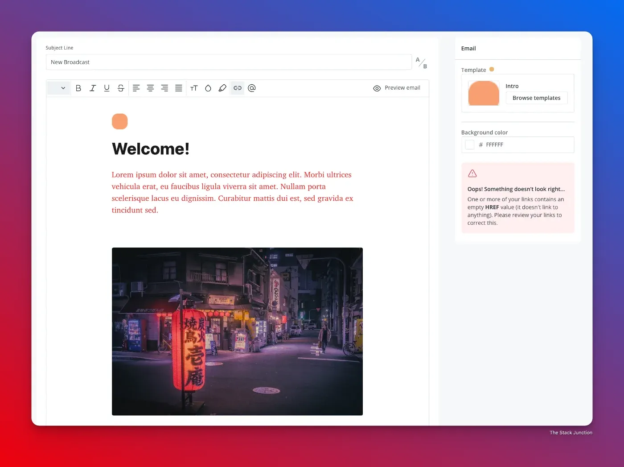This screenshot has width=624, height=467.
Task: Click Browse templates
Action: tap(537, 98)
